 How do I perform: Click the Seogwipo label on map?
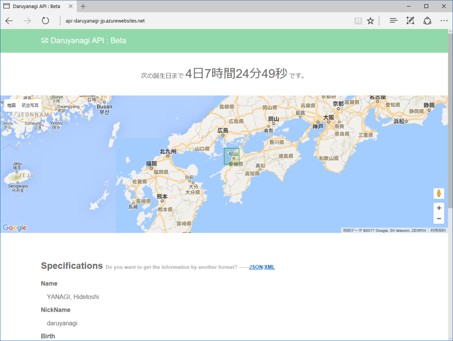(18, 186)
